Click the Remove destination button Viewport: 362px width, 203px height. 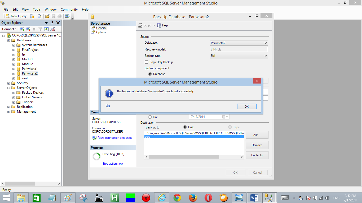[257, 145]
